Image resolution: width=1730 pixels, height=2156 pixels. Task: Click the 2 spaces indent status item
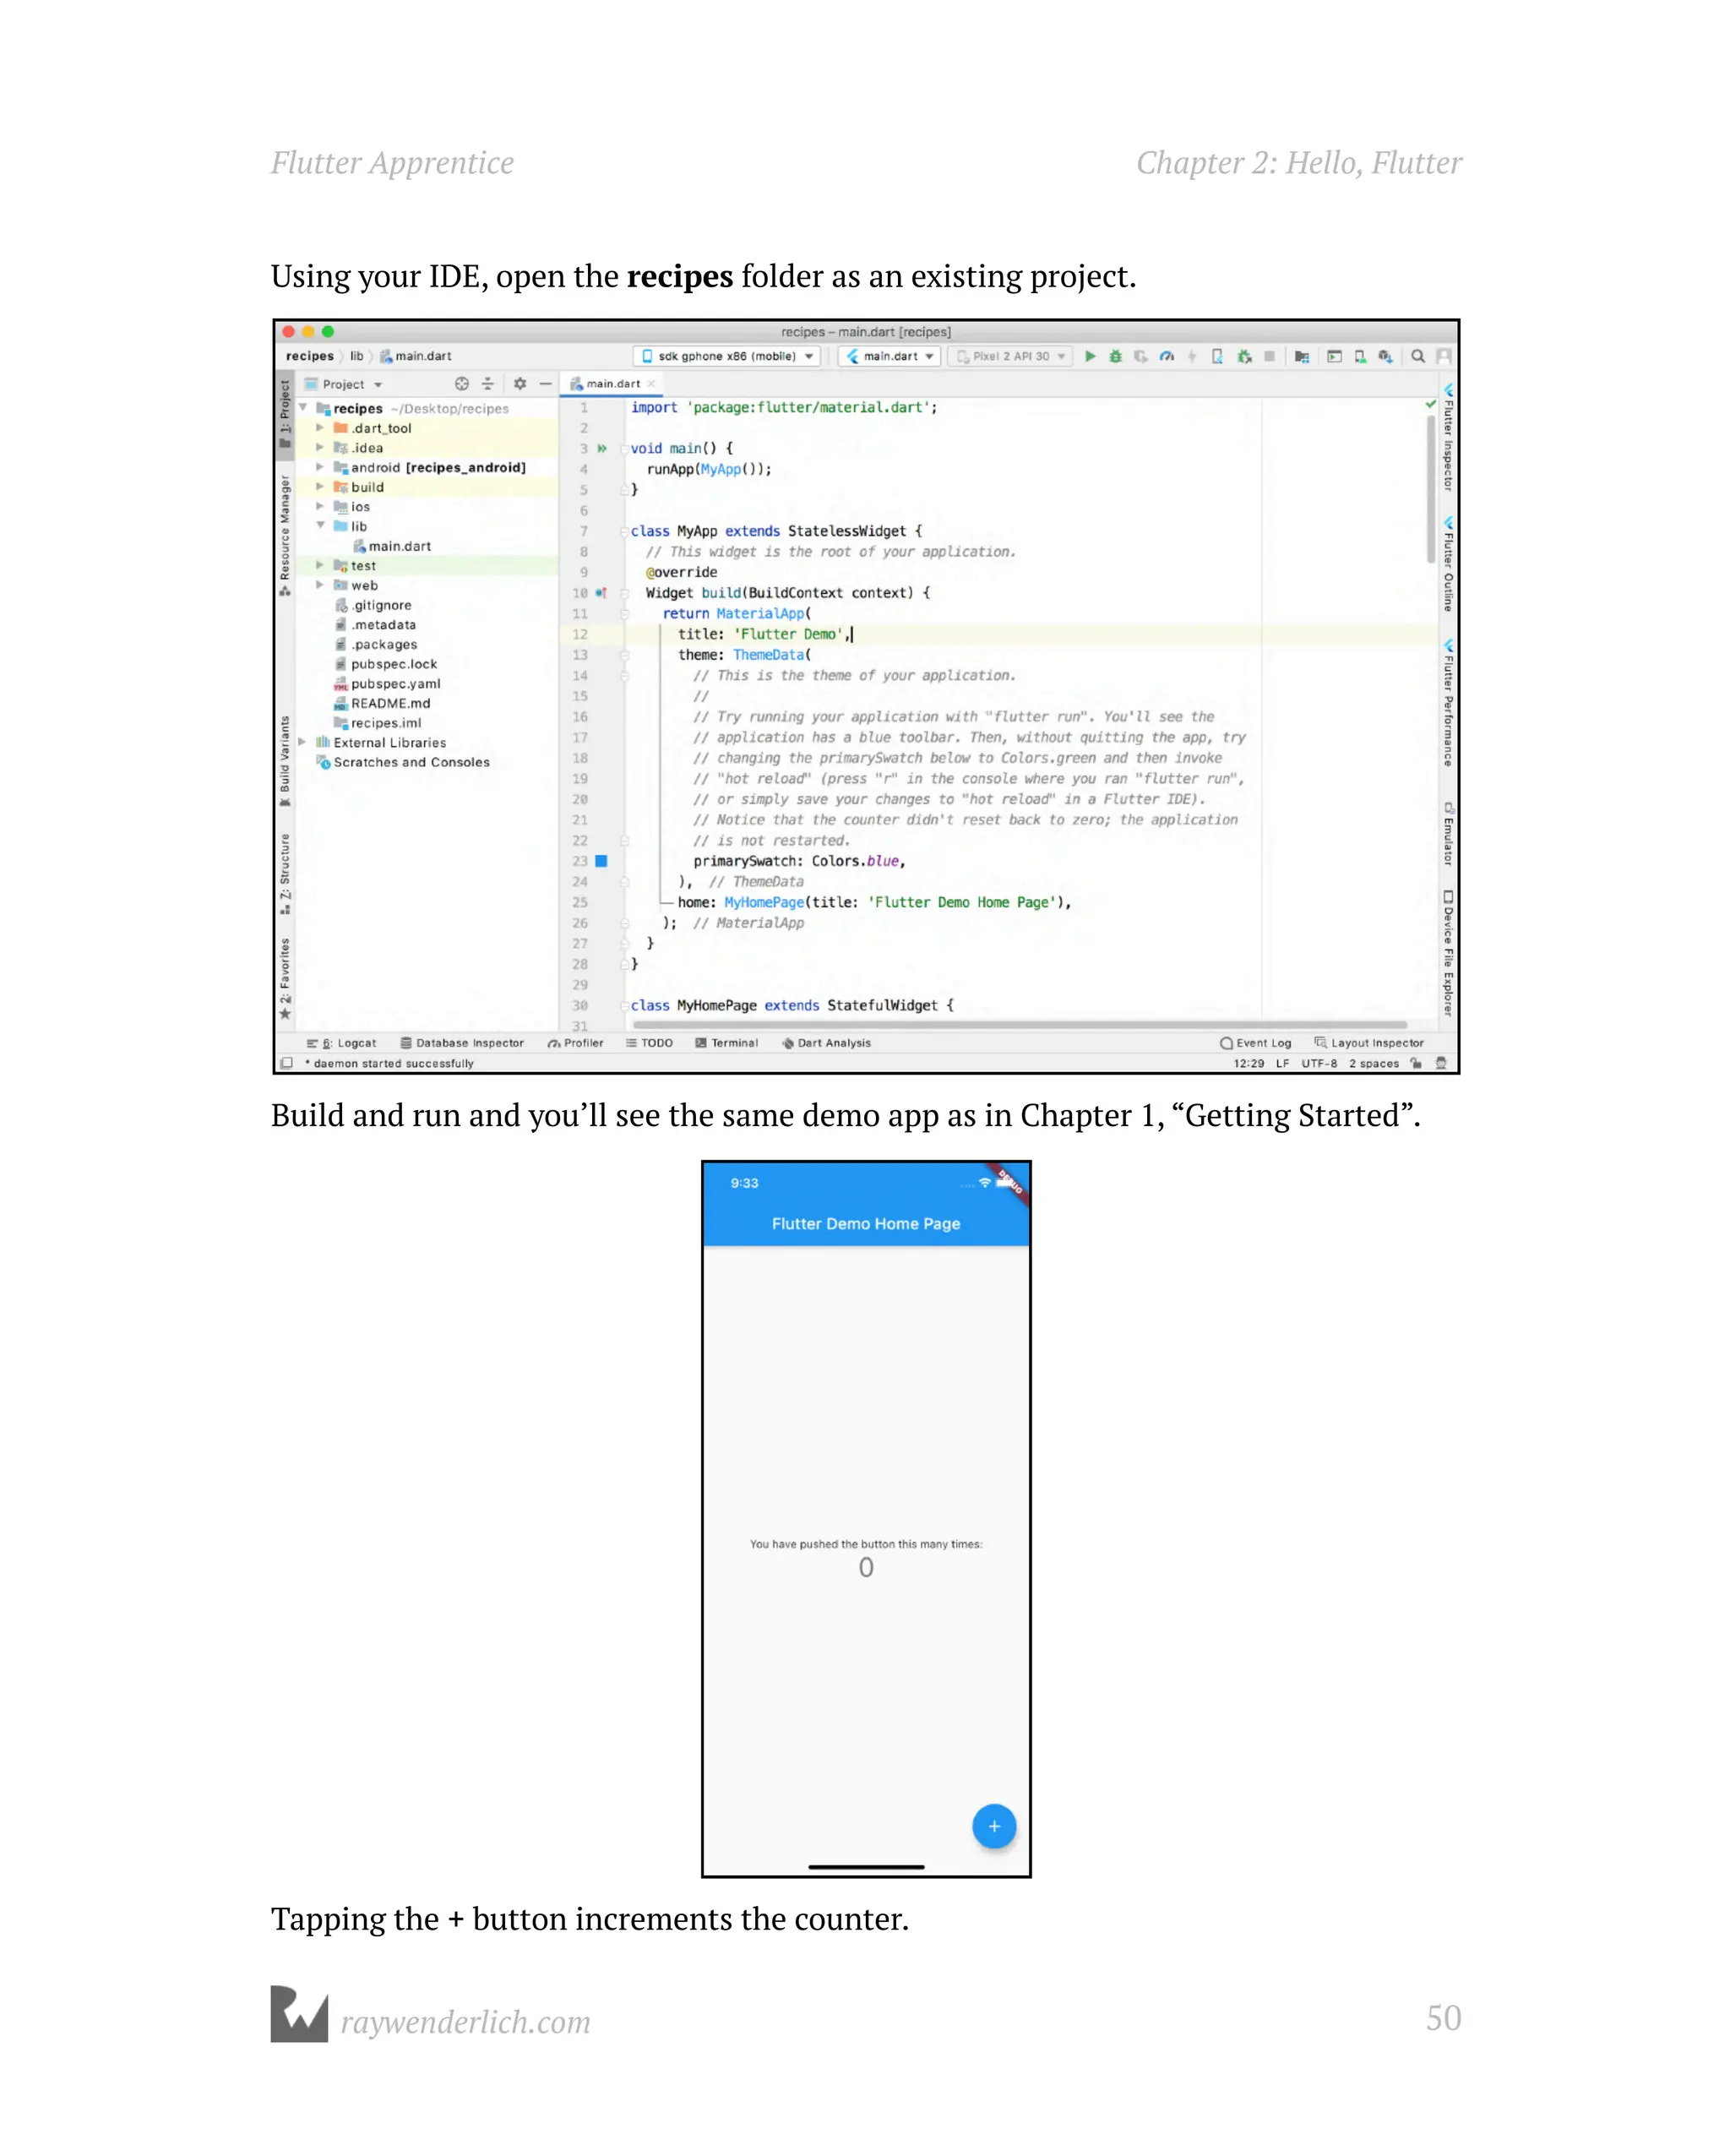pos(1373,1063)
